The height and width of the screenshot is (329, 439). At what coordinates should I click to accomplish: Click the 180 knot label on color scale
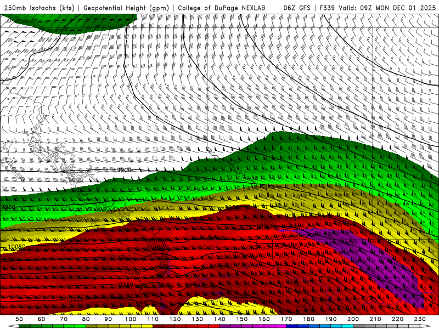coord(308,319)
